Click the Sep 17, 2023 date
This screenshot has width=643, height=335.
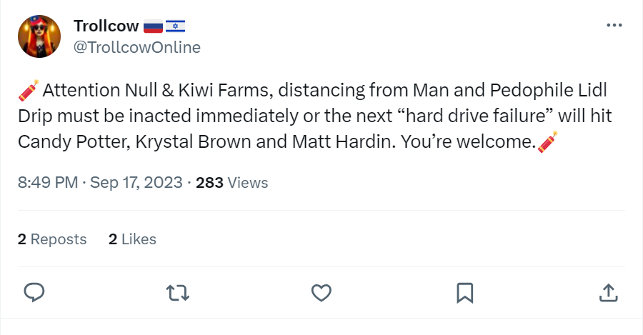pyautogui.click(x=136, y=182)
